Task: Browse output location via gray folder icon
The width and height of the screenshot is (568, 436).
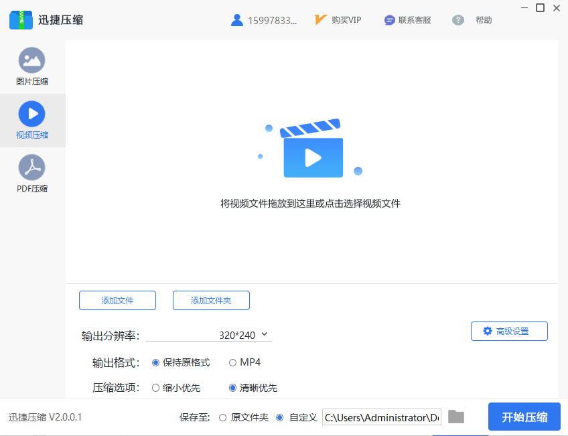Action: tap(456, 417)
